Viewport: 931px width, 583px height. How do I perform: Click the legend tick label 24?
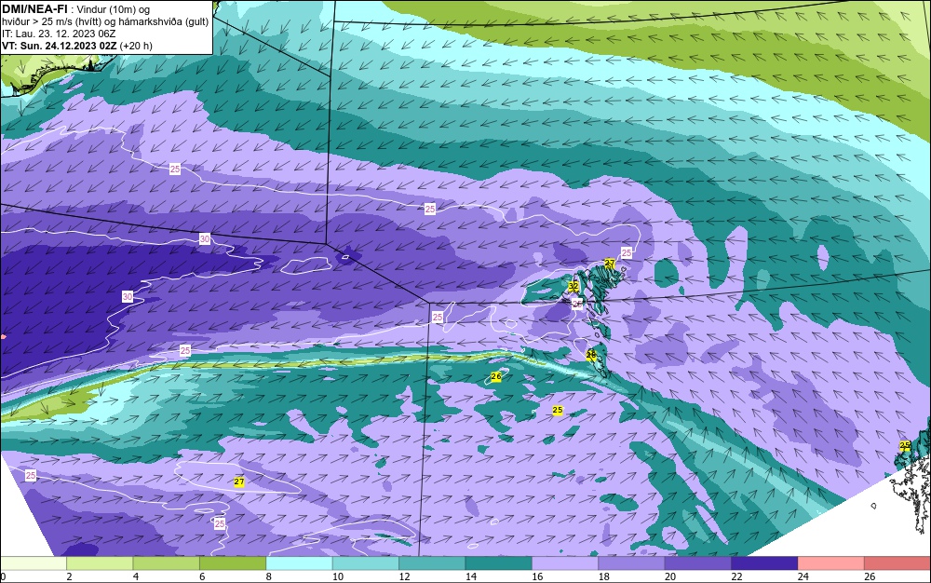tap(803, 576)
